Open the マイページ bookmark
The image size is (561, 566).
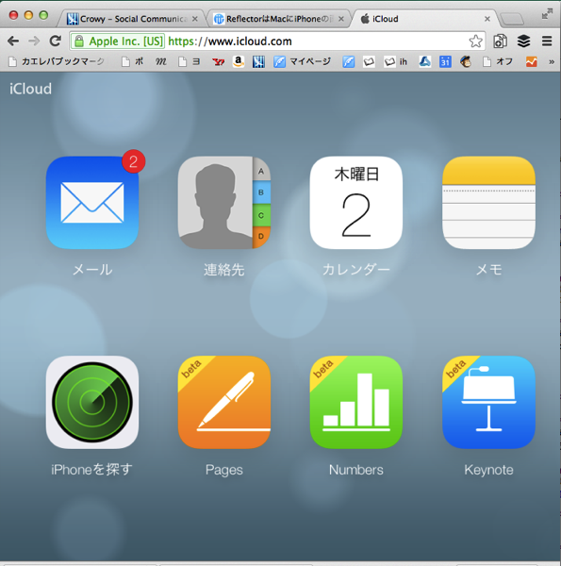click(303, 61)
